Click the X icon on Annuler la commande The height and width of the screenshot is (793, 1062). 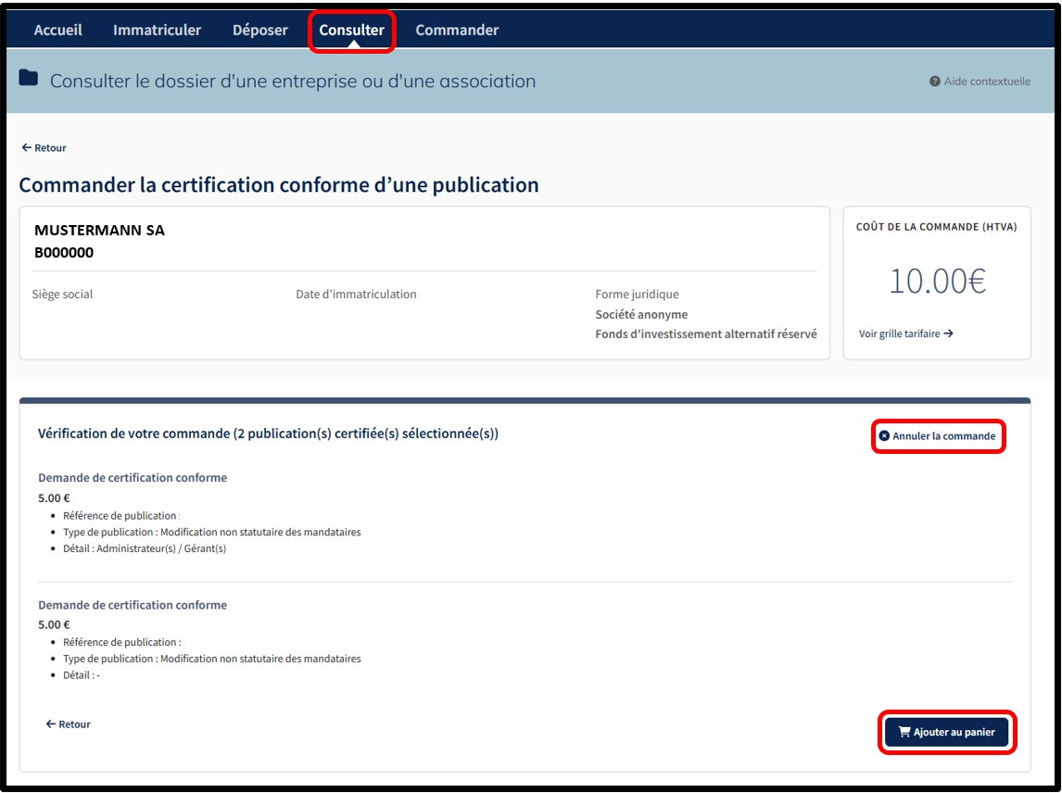coord(884,436)
